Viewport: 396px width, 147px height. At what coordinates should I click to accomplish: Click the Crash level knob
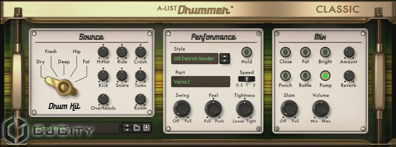[x=140, y=52]
